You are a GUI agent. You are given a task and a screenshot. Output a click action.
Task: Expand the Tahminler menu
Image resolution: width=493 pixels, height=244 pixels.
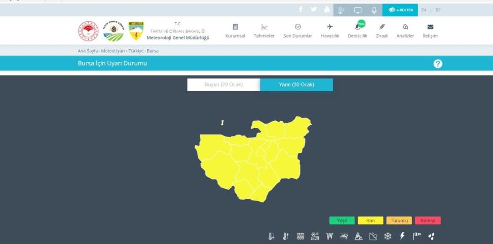tap(264, 31)
